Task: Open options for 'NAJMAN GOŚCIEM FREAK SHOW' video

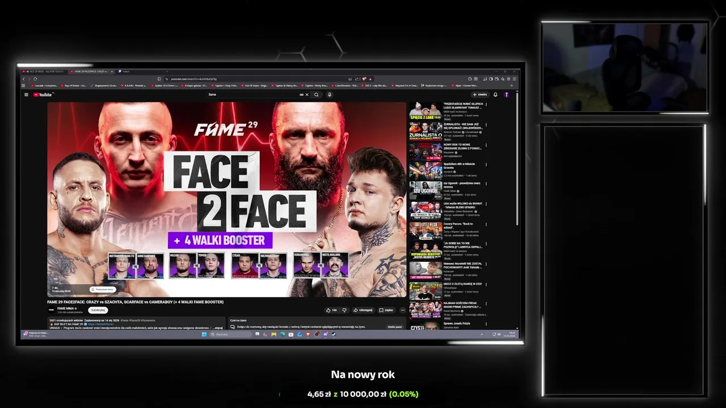Action: click(x=486, y=304)
